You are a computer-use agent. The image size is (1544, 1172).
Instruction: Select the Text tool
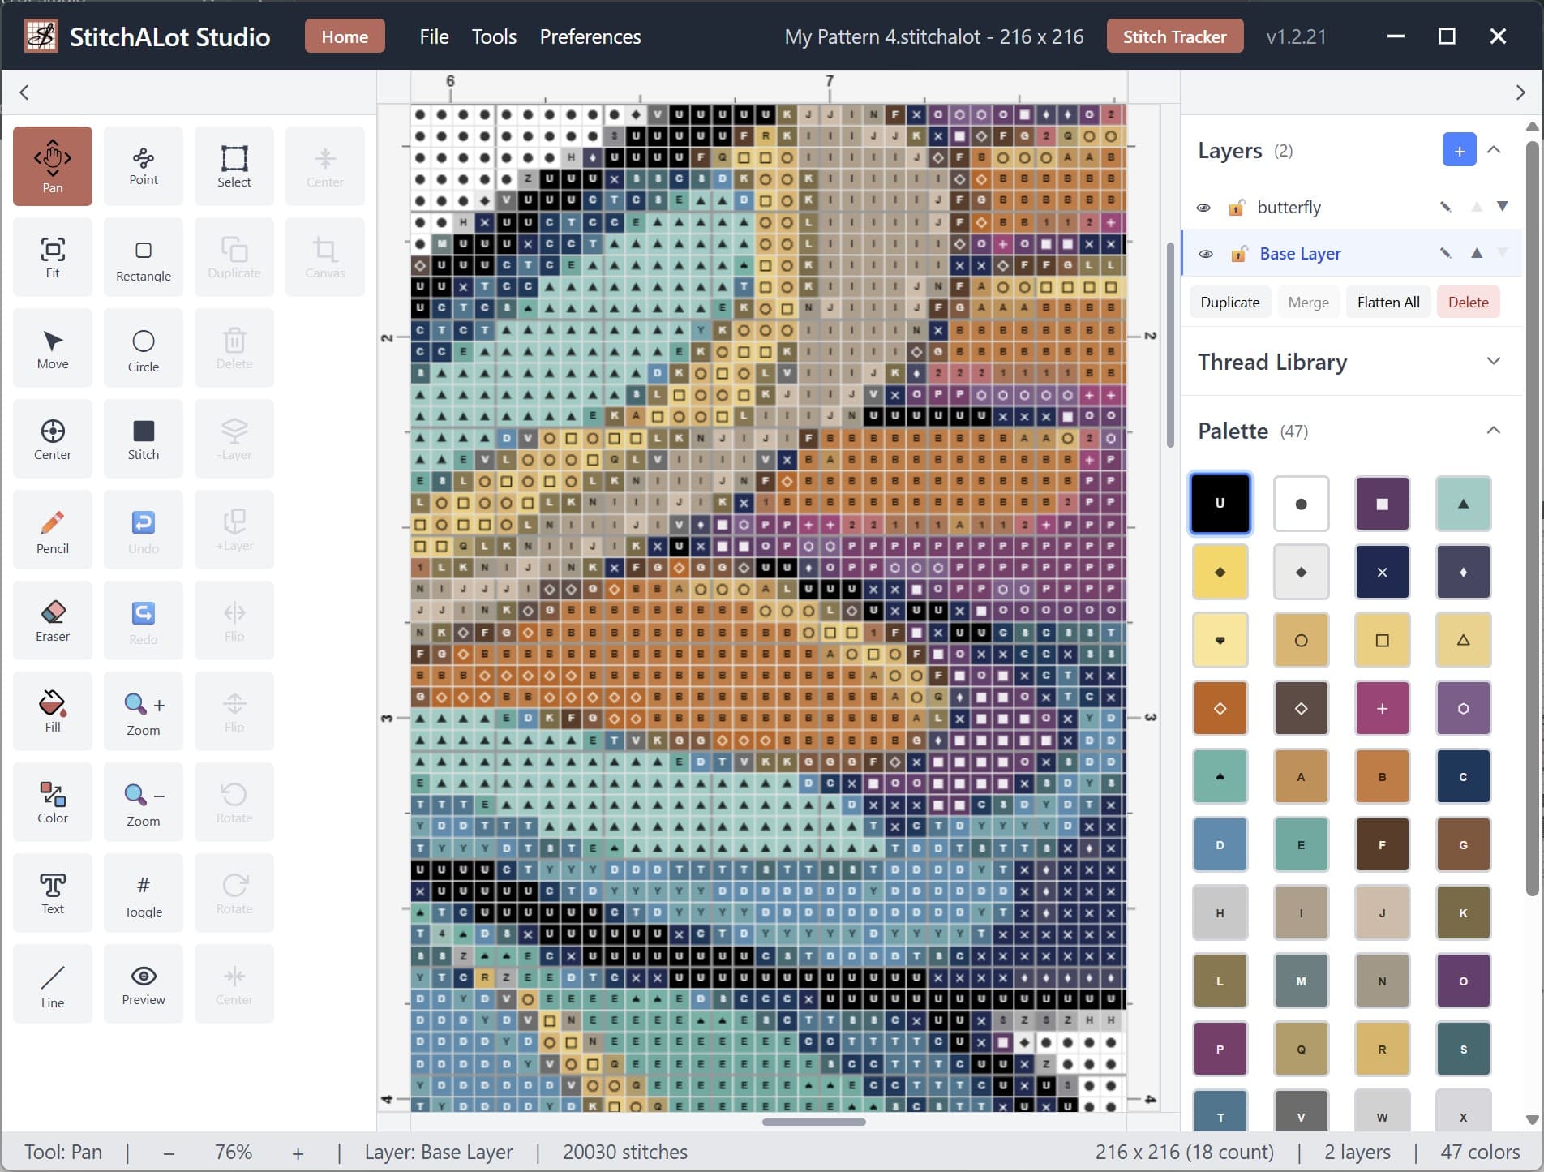pos(53,892)
